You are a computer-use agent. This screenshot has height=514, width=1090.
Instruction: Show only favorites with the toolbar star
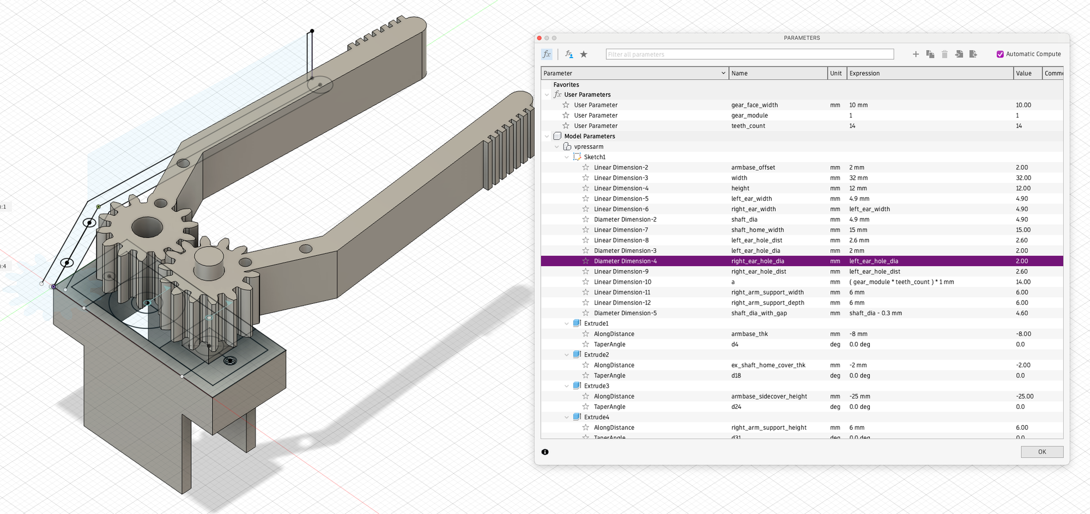[584, 54]
